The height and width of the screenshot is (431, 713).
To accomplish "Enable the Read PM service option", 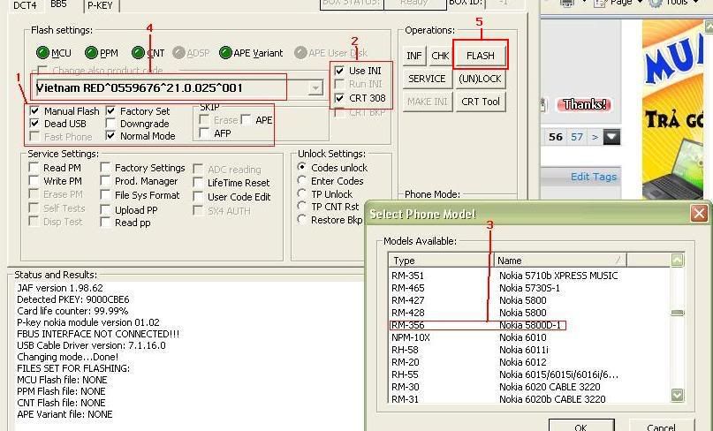I will click(x=34, y=167).
